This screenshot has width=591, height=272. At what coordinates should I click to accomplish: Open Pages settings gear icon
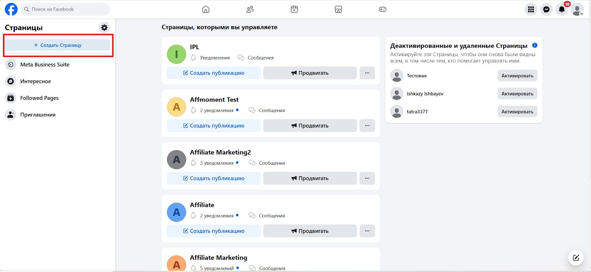click(105, 28)
